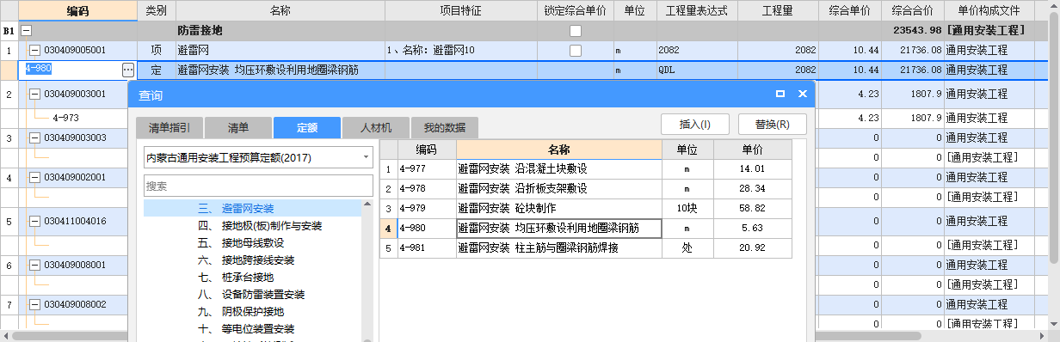
Task: Switch to the 清单指引 tab
Action: pos(169,127)
